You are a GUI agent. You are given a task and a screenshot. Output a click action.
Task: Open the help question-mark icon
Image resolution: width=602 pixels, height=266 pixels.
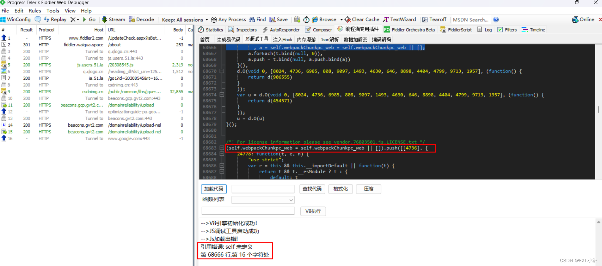click(496, 20)
